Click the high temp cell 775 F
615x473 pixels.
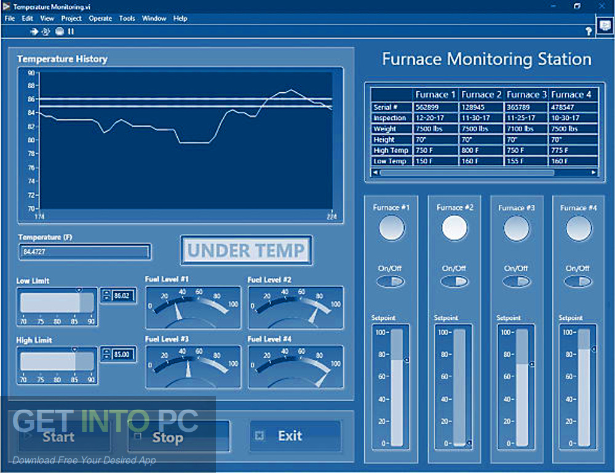[573, 150]
